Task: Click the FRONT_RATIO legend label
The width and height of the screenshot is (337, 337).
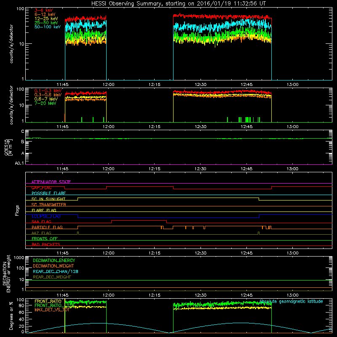Action: click(x=48, y=301)
